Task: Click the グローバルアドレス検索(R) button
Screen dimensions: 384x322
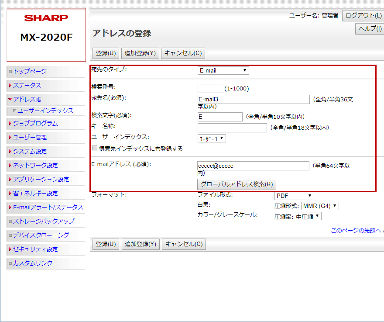Action: tap(237, 184)
